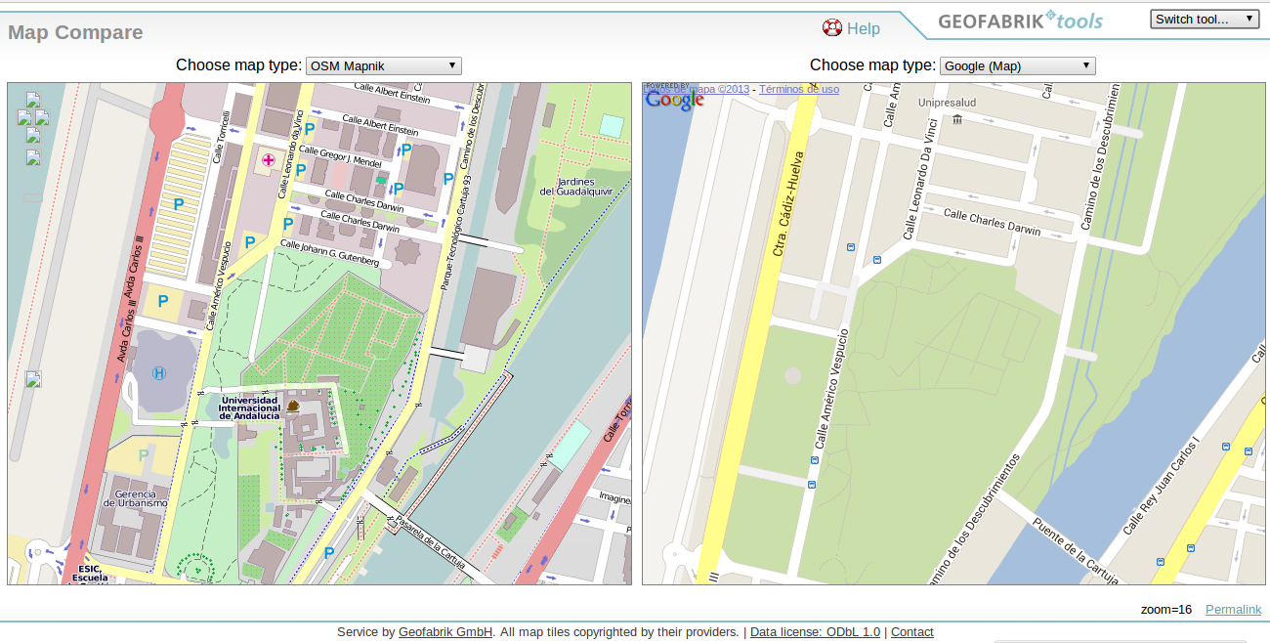Open right map type dropdown (Google Map)

click(1018, 65)
